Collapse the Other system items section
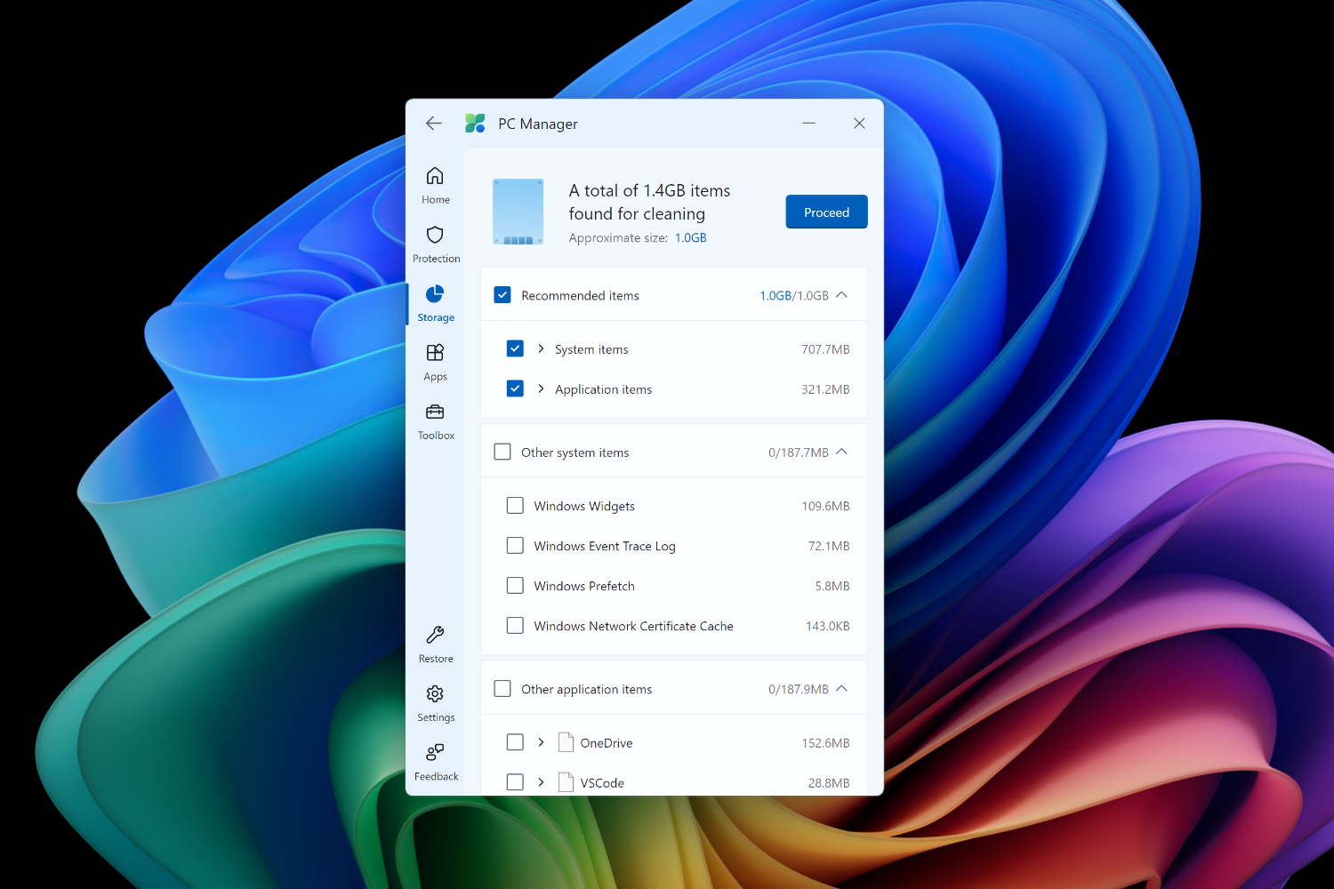This screenshot has width=1334, height=889. click(x=842, y=452)
